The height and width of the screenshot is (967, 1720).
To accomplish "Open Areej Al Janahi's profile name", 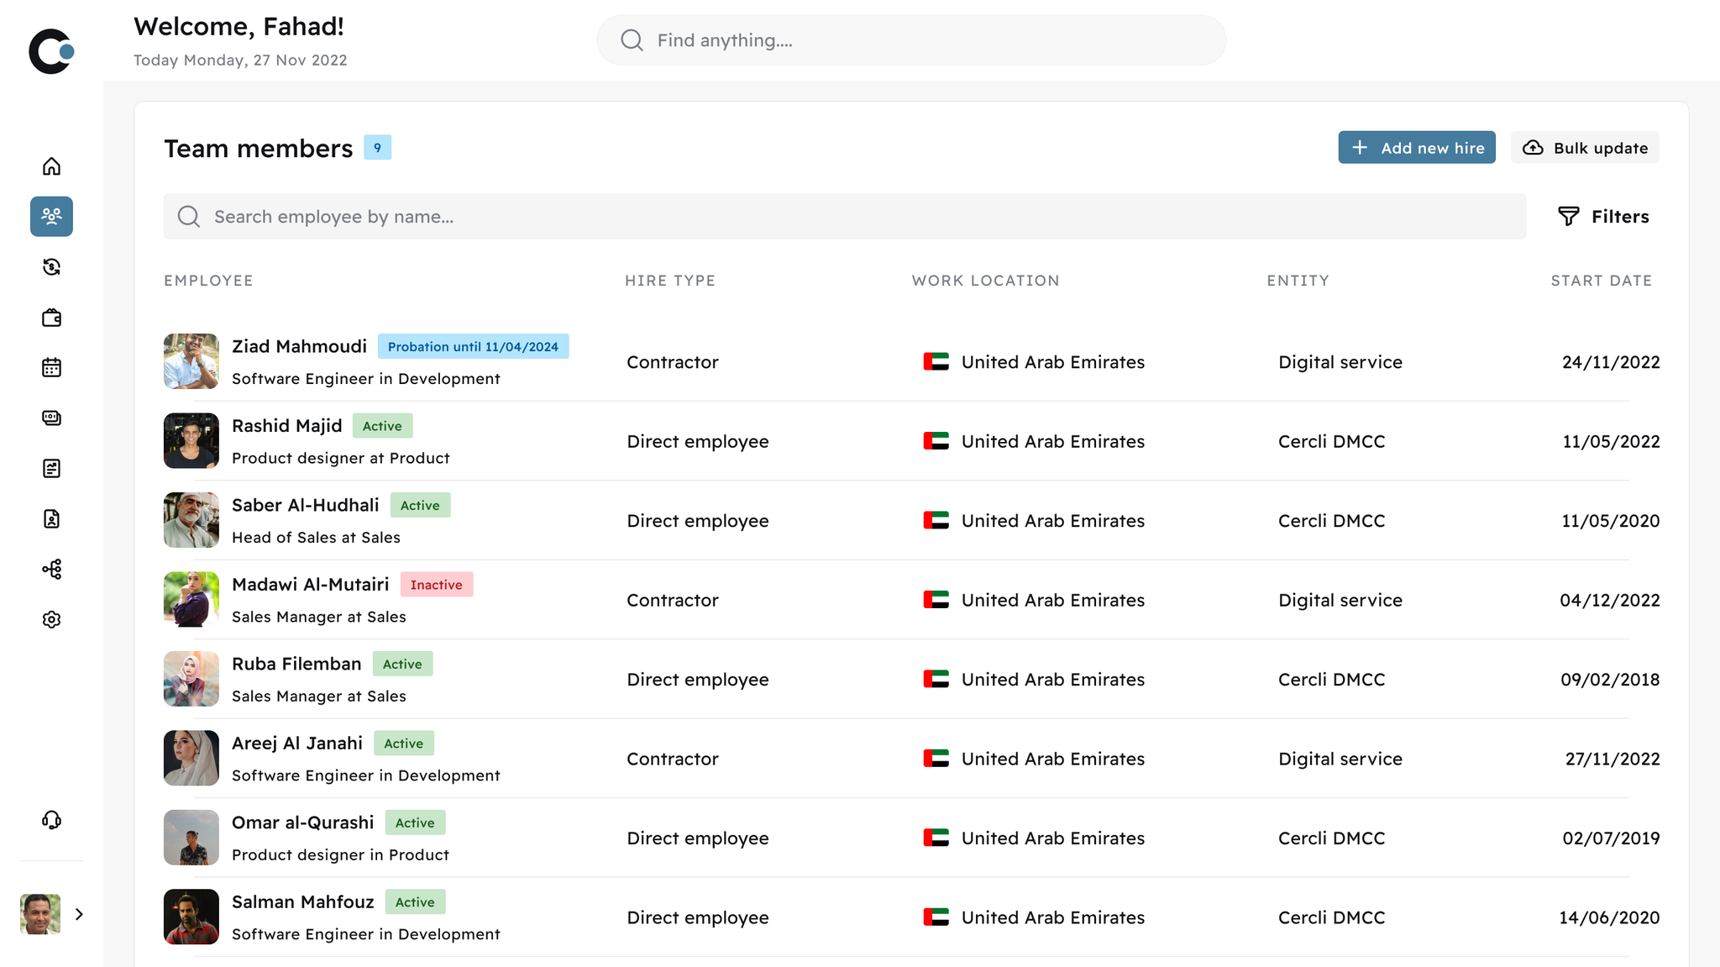I will coord(297,743).
